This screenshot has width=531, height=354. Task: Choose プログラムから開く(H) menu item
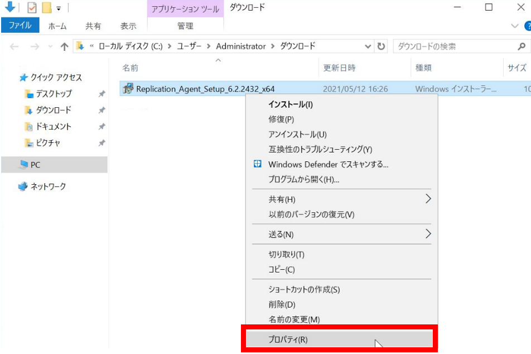click(341, 179)
